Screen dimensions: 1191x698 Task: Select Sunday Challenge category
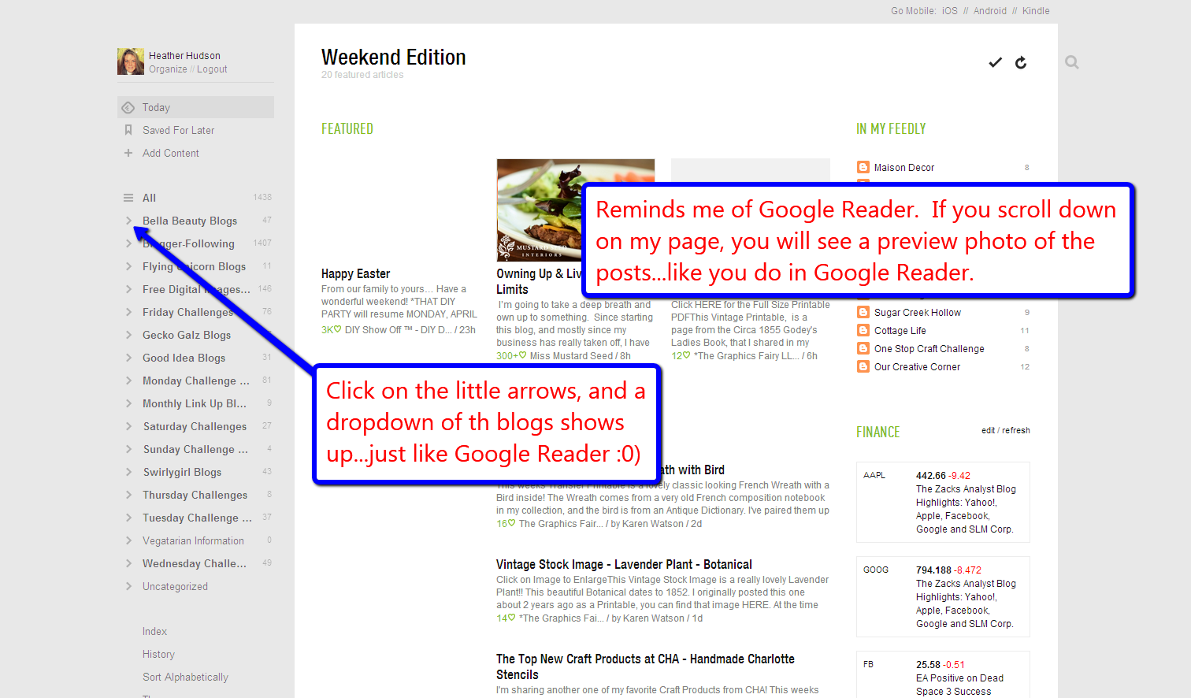(195, 449)
